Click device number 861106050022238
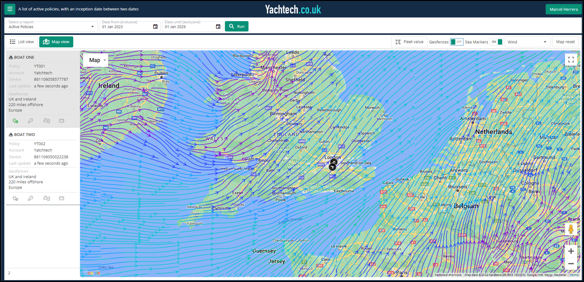This screenshot has width=584, height=282. coord(51,157)
